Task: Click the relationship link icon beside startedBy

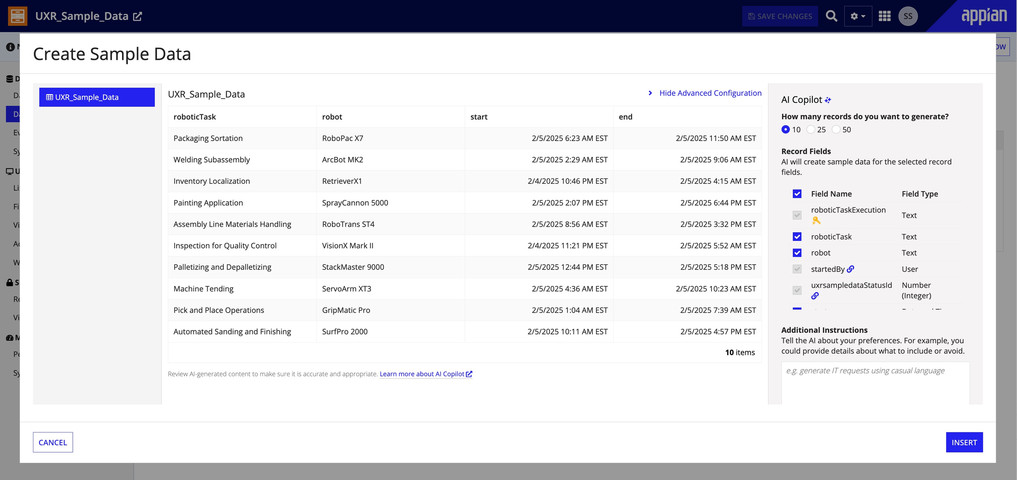Action: 851,269
